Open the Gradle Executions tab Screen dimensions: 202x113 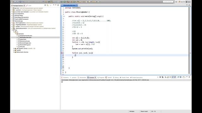136,78
